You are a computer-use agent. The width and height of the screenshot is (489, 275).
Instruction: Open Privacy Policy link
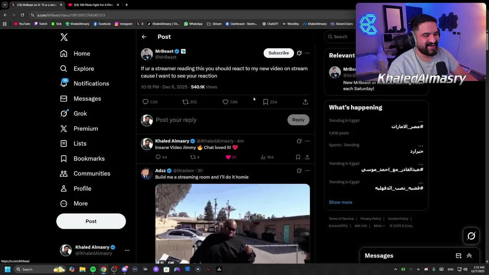point(371,219)
